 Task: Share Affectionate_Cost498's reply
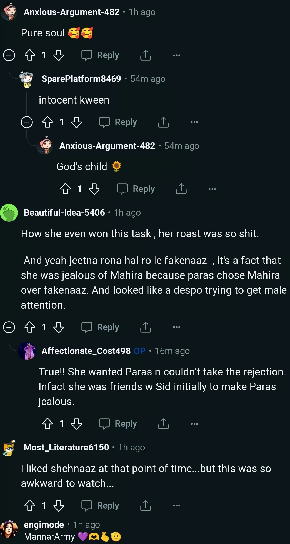pyautogui.click(x=163, y=423)
